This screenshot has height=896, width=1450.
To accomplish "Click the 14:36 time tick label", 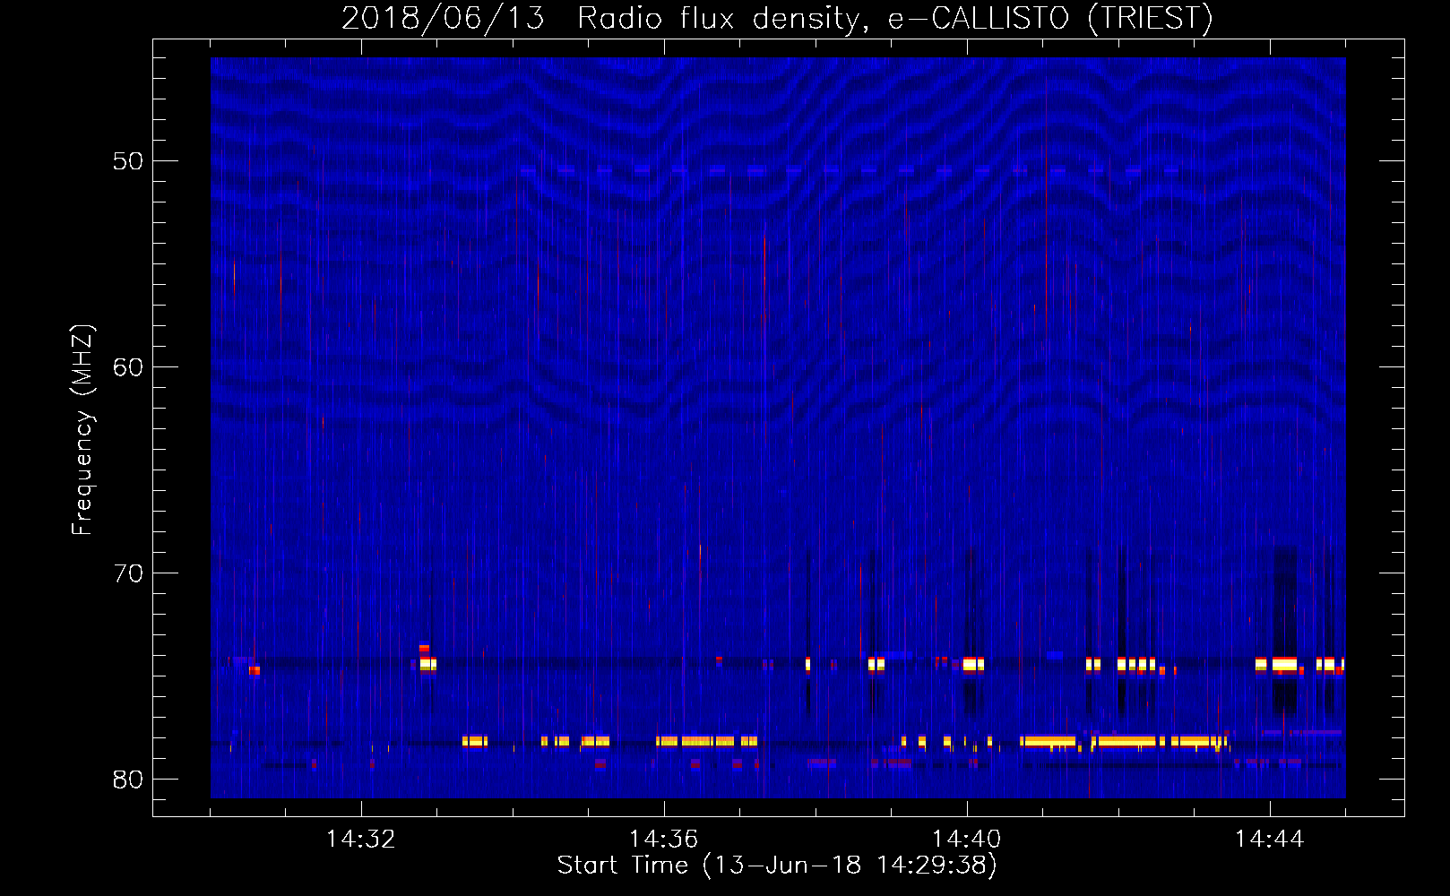I will tap(664, 840).
